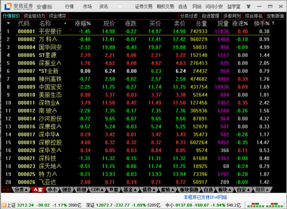Viewport: 287px width, 209px height.
Task: Open 益学堂 in the title bar
Action: [x=234, y=7]
